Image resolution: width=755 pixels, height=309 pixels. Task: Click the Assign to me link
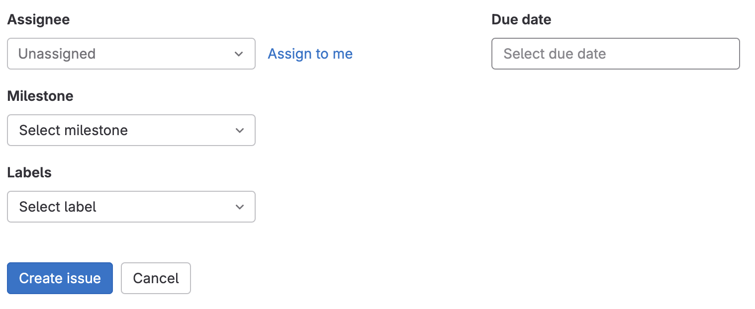click(310, 54)
